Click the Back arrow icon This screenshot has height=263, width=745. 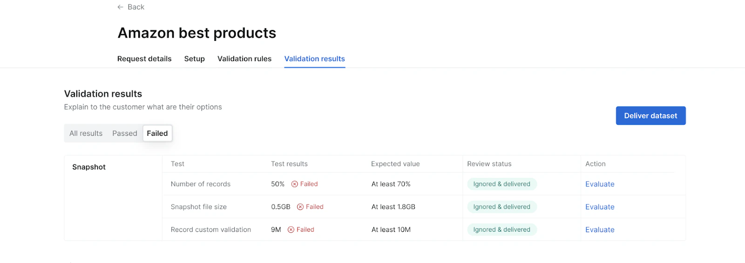coord(120,7)
